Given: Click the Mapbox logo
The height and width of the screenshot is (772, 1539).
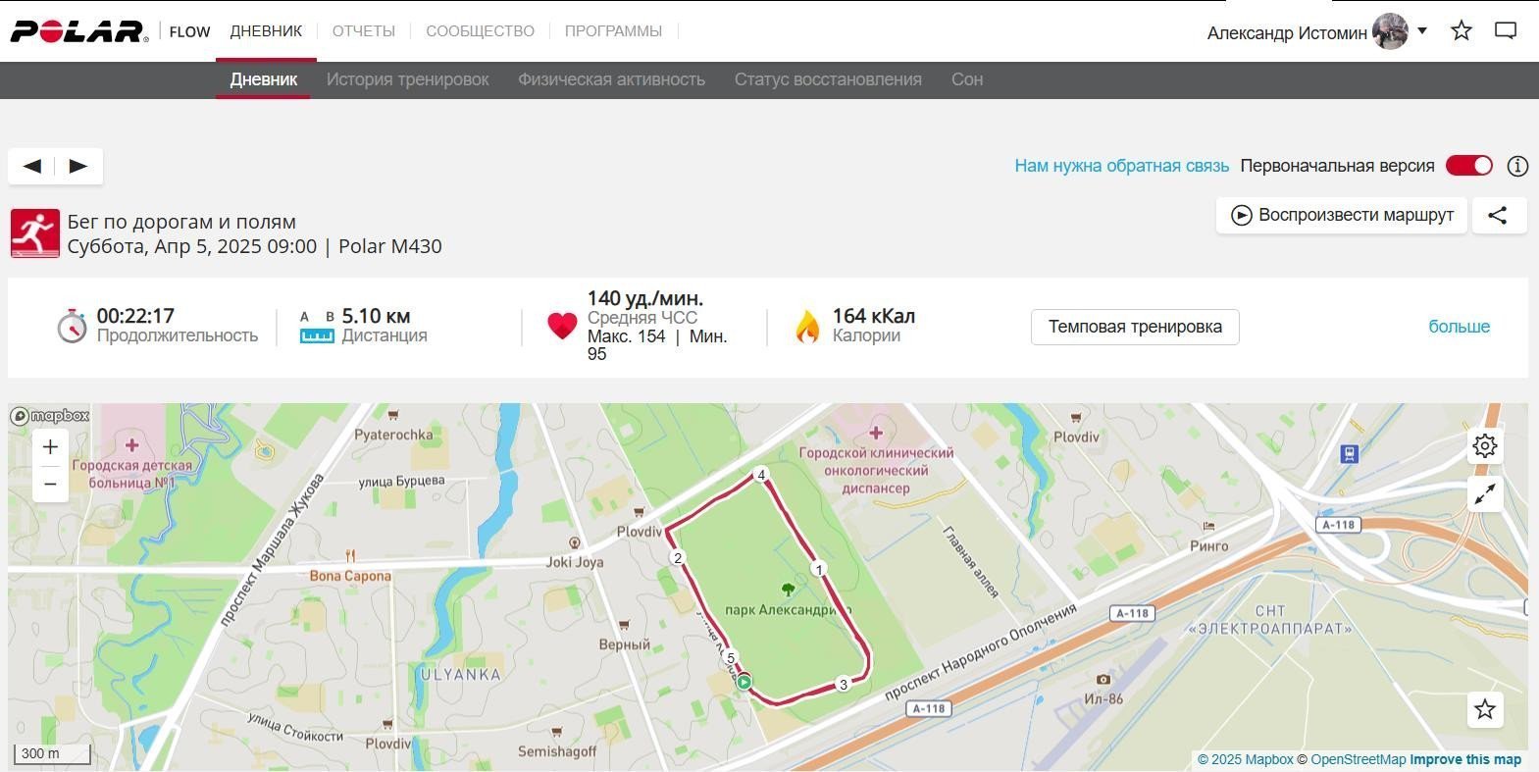Looking at the screenshot, I should coord(49,416).
